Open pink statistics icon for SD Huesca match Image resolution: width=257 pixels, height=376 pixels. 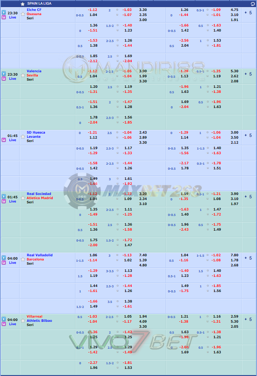(4, 140)
